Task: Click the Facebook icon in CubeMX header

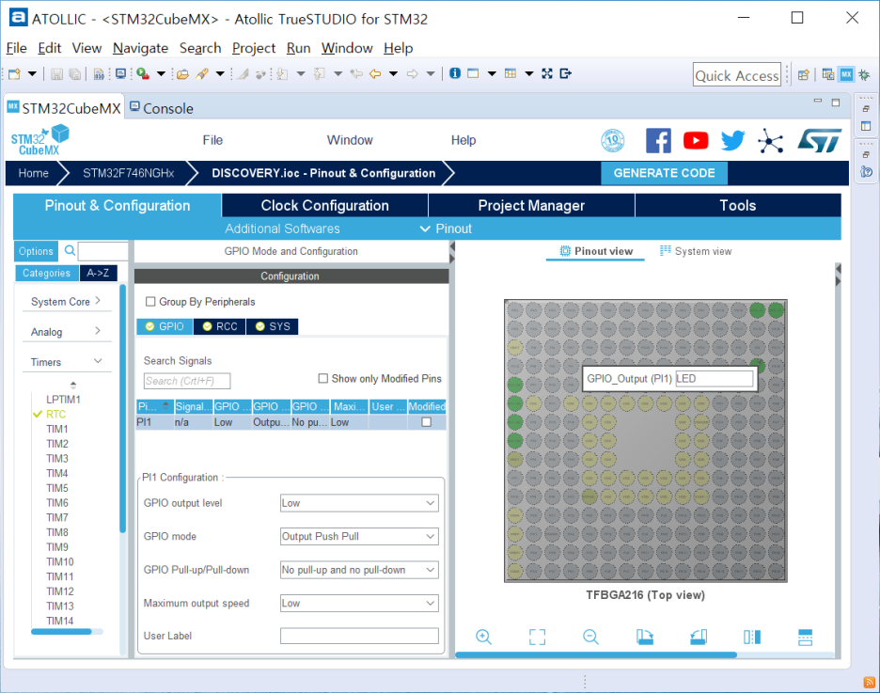Action: pos(658,140)
